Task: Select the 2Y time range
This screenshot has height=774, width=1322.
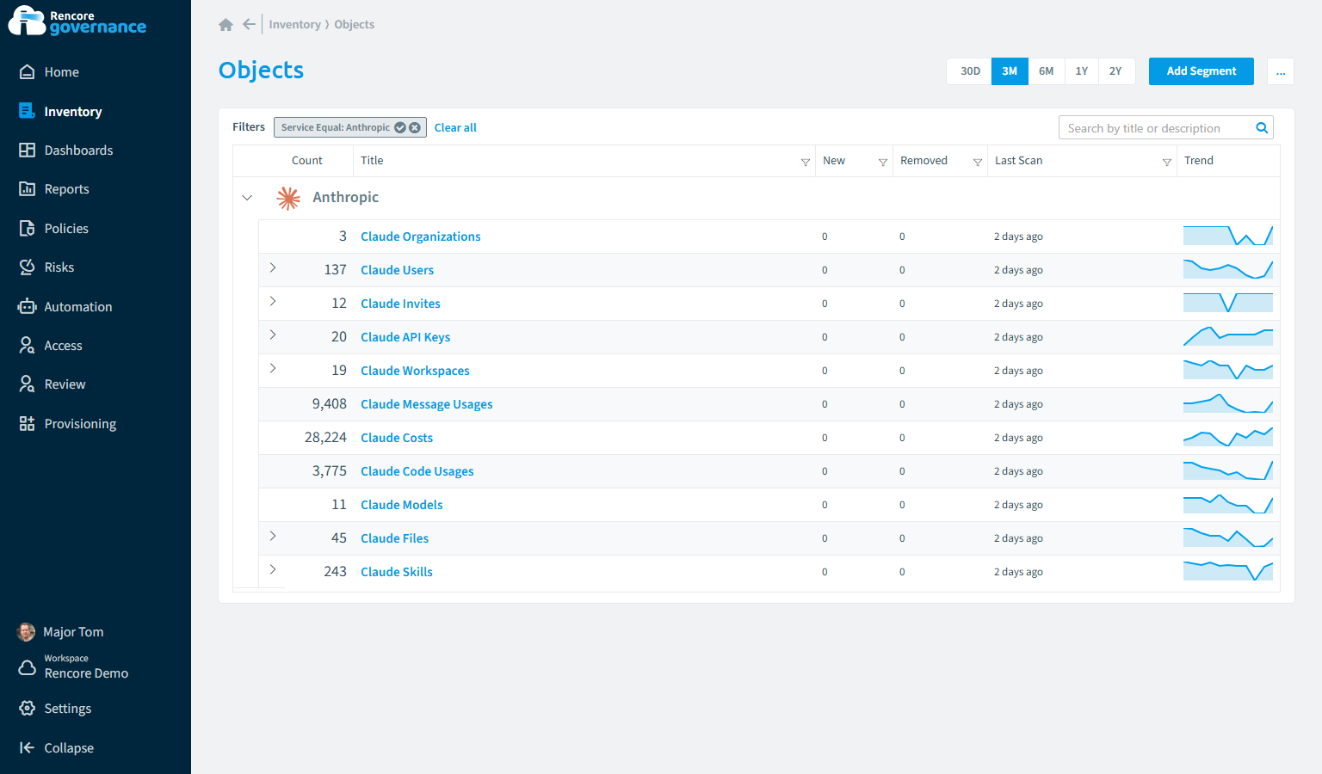Action: pos(1115,71)
